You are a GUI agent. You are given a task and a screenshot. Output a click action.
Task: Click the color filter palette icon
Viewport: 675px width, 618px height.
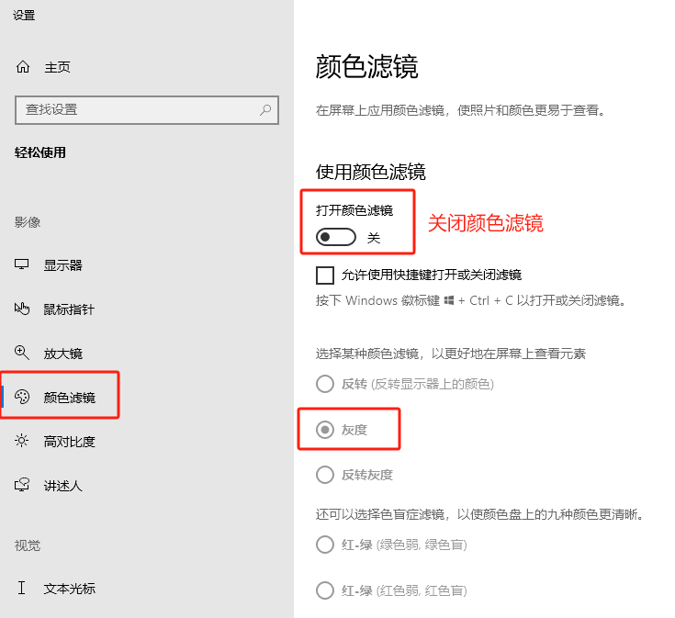pyautogui.click(x=23, y=398)
